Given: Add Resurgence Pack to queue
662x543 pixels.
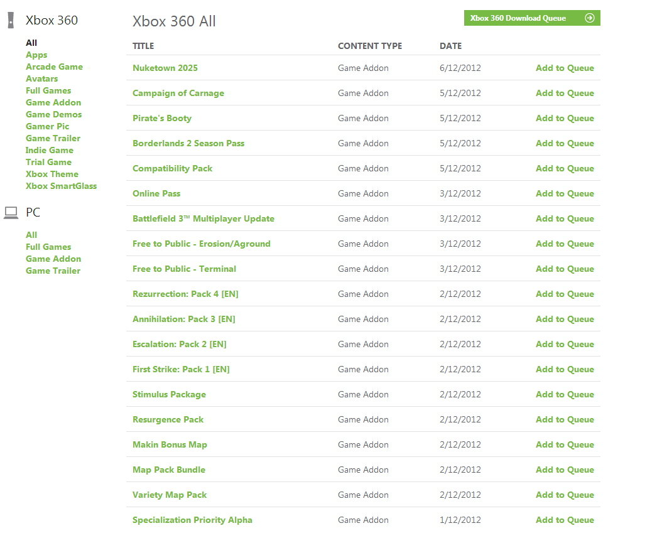Looking at the screenshot, I should coord(565,419).
